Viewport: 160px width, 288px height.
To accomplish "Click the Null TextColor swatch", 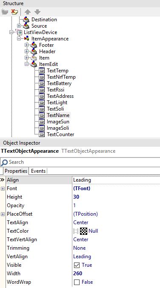I will [83, 231].
